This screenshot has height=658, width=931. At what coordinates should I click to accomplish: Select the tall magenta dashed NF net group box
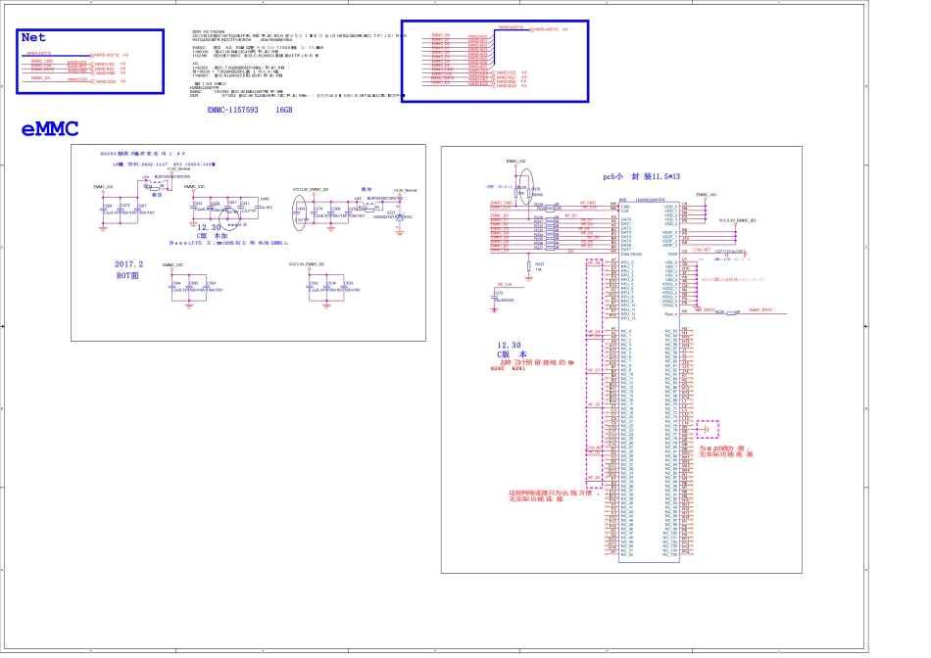point(593,374)
